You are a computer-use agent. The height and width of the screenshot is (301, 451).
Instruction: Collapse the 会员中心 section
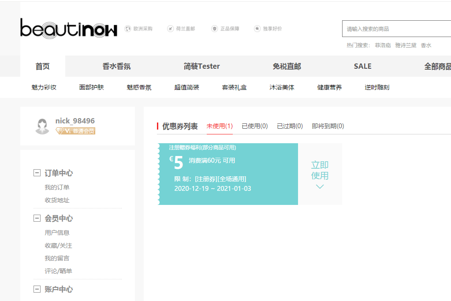coord(37,218)
